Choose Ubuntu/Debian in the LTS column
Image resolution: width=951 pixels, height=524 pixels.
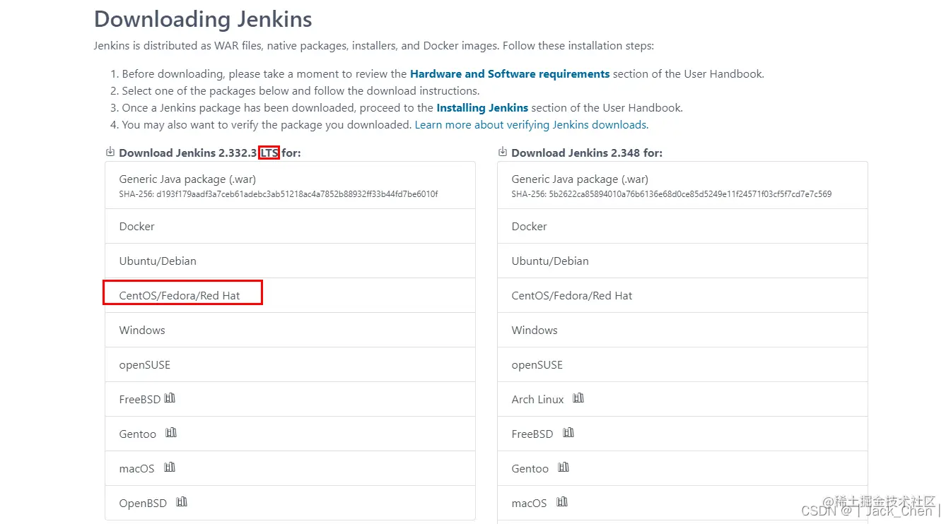click(x=290, y=261)
